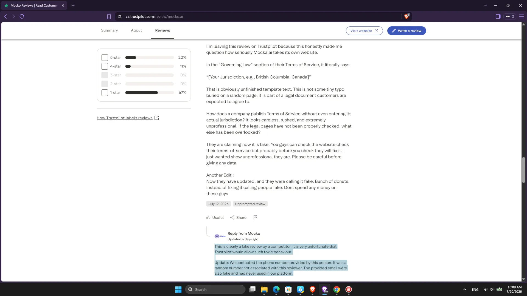Follow How Trustpilot labels reviews link
The height and width of the screenshot is (296, 527).
coord(125,118)
